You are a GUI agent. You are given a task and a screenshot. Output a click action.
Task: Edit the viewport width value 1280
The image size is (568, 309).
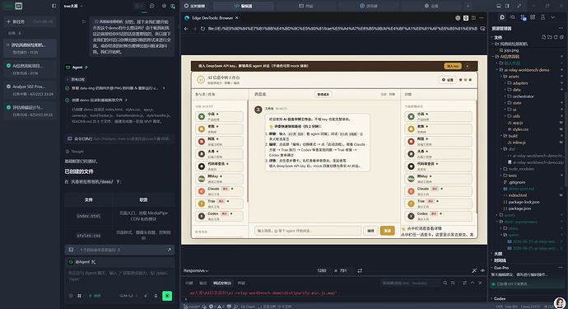click(322, 270)
